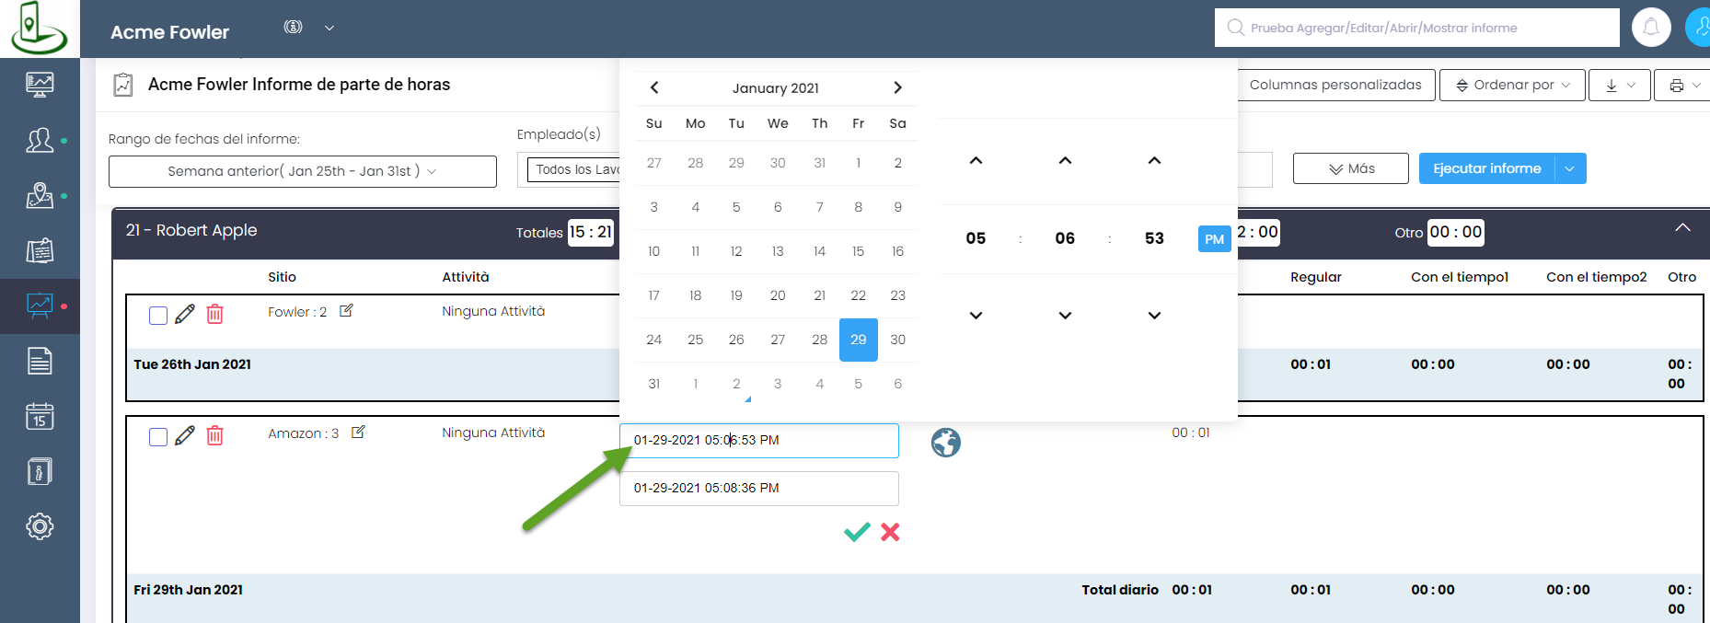Click the red trash icon in Amazon row
Image resolution: width=1710 pixels, height=623 pixels.
click(214, 435)
